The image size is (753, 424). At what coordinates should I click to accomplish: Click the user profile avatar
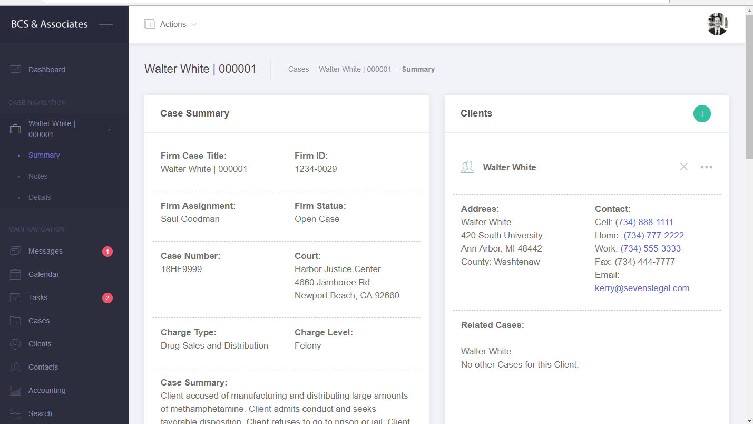click(x=717, y=24)
